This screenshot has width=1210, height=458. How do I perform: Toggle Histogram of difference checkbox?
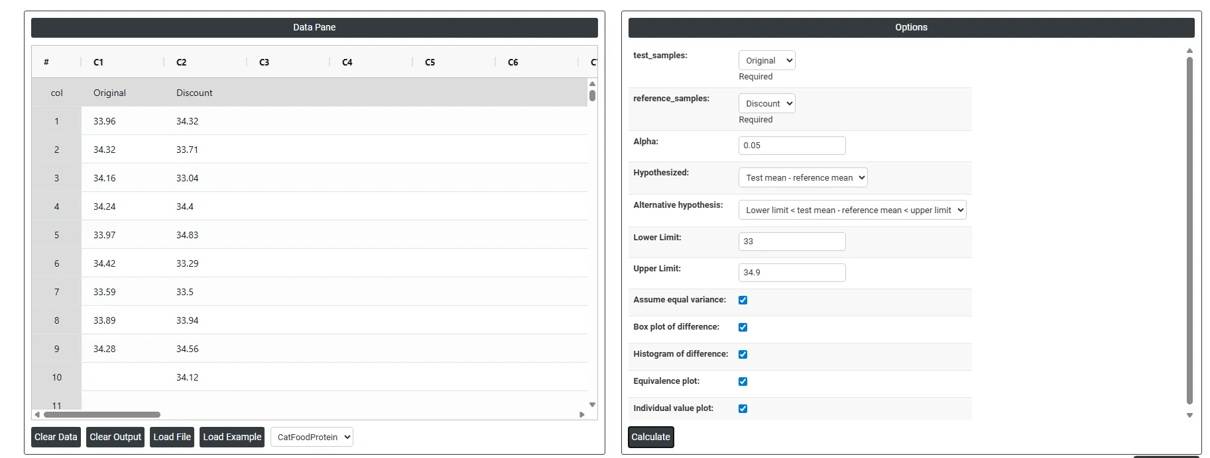[743, 354]
